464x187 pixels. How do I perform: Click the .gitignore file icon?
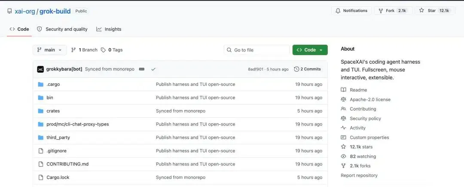pyautogui.click(x=41, y=151)
